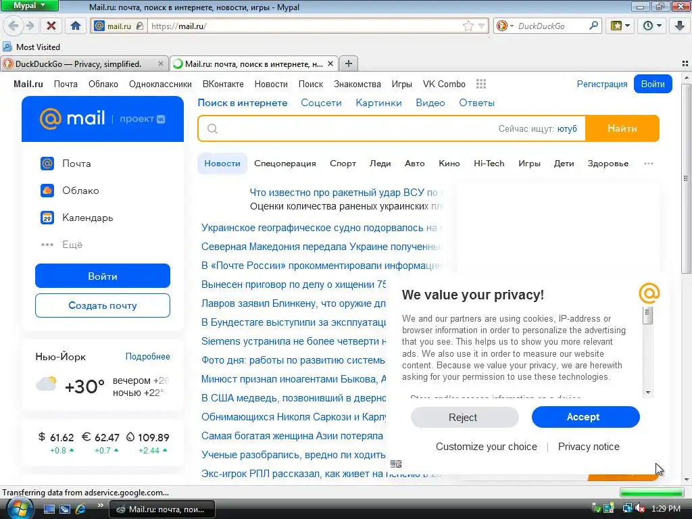Open the headline about Минюст и иноагентами
692x519 pixels.
(x=293, y=378)
